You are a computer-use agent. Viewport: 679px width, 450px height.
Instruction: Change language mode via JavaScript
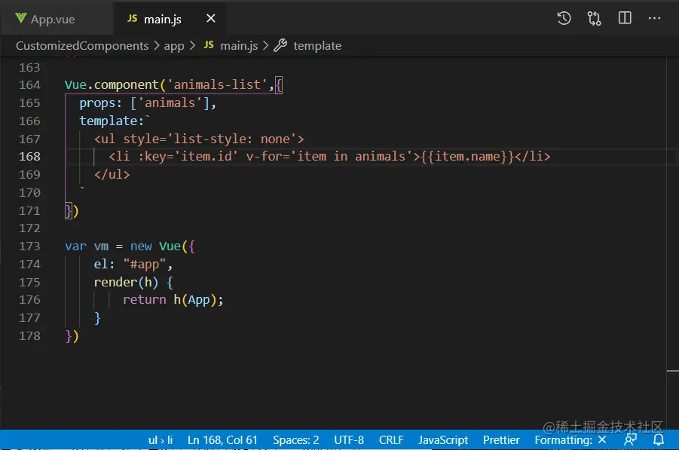tap(443, 440)
